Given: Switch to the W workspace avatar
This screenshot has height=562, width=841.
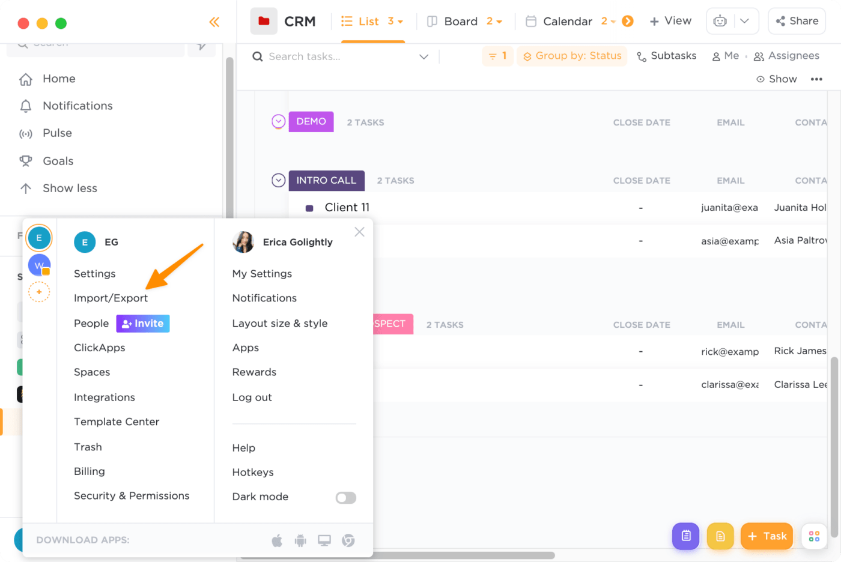Looking at the screenshot, I should 39,265.
